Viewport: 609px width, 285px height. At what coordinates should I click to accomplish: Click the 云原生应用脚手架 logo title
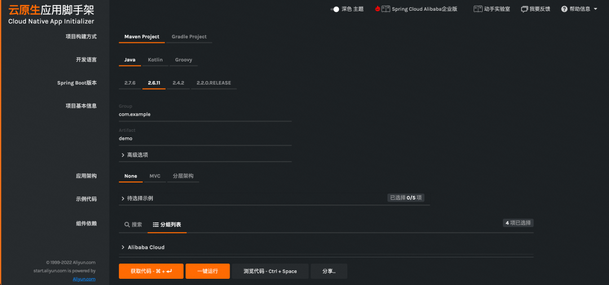coord(51,10)
